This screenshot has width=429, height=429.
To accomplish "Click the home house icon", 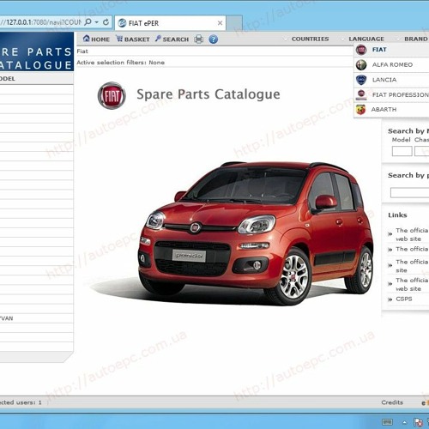I will click(x=86, y=39).
